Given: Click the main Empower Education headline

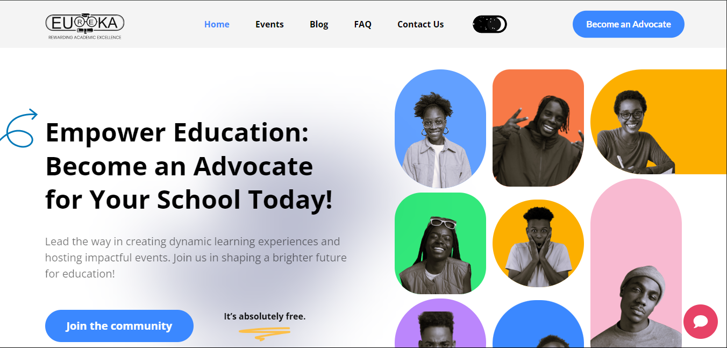Looking at the screenshot, I should [x=189, y=166].
